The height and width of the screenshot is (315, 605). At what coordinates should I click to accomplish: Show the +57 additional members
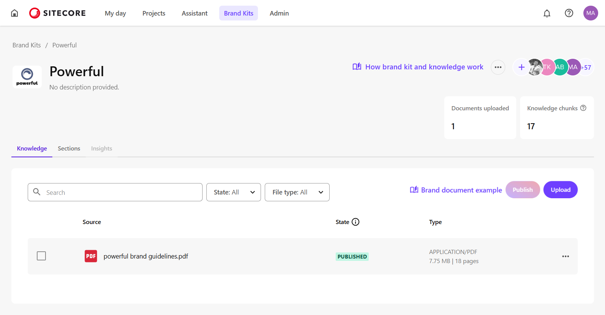click(x=587, y=67)
